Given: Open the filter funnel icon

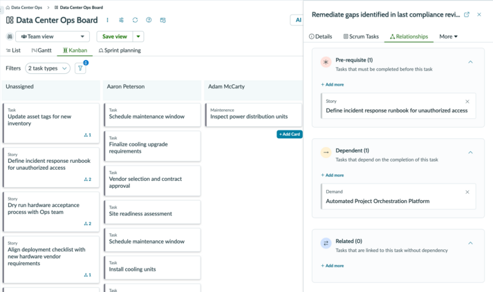Looking at the screenshot, I should tap(80, 68).
